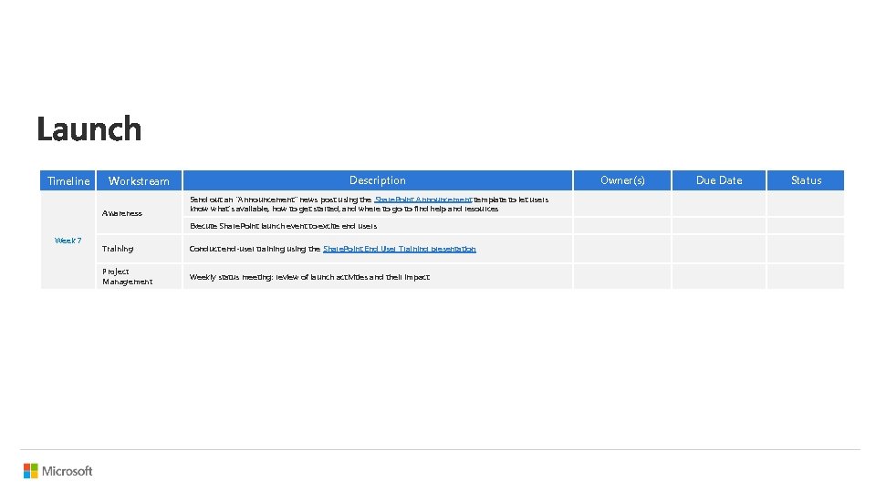The height and width of the screenshot is (492, 876).
Task: Select Due Date cell in Training row
Action: coord(719,249)
